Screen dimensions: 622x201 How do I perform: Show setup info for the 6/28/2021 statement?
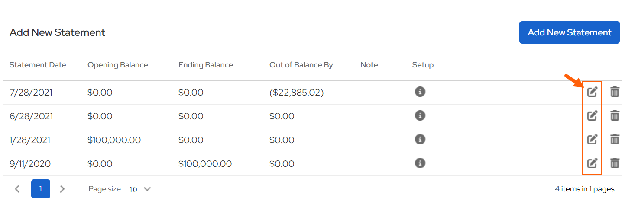click(420, 115)
